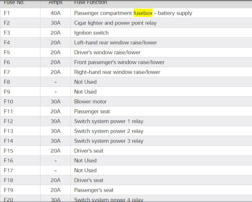Click "Right-hand rear window raise/lower" text

(x=117, y=72)
